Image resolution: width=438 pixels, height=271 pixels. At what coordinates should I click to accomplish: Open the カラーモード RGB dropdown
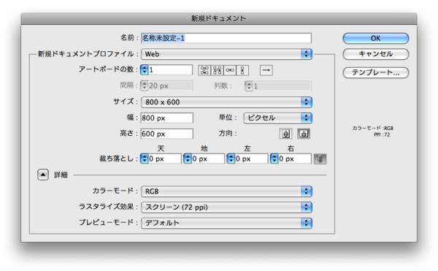point(226,191)
